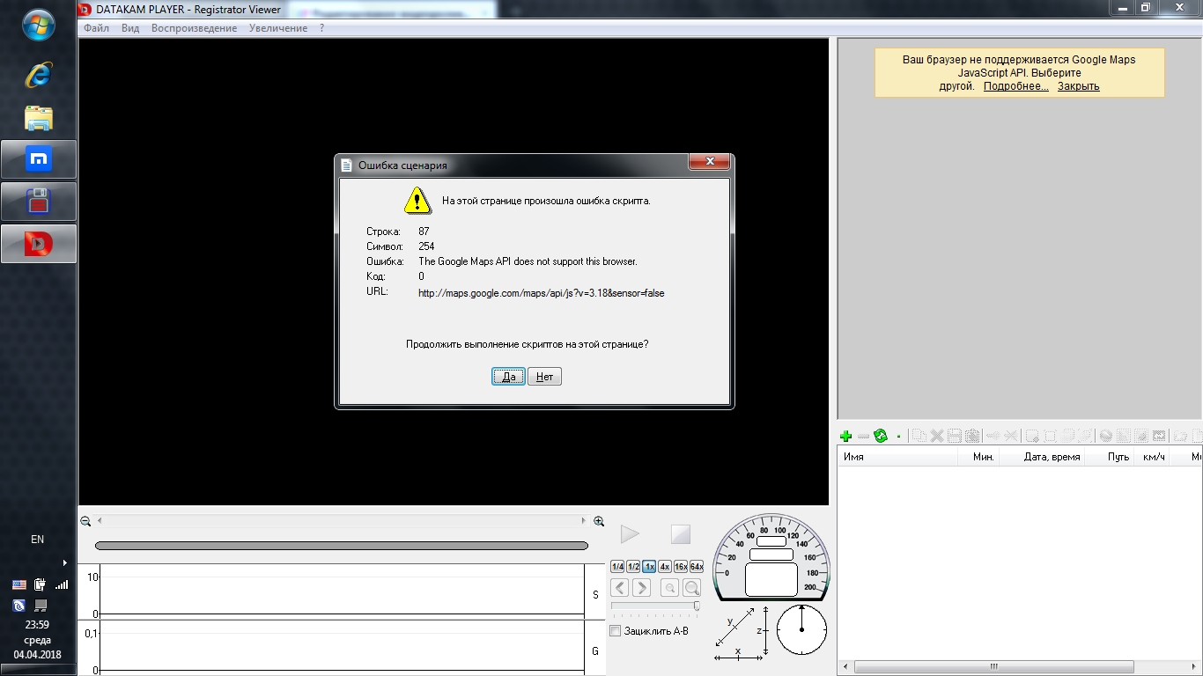Click the timeline zoom-out magnifier icon

(x=85, y=521)
